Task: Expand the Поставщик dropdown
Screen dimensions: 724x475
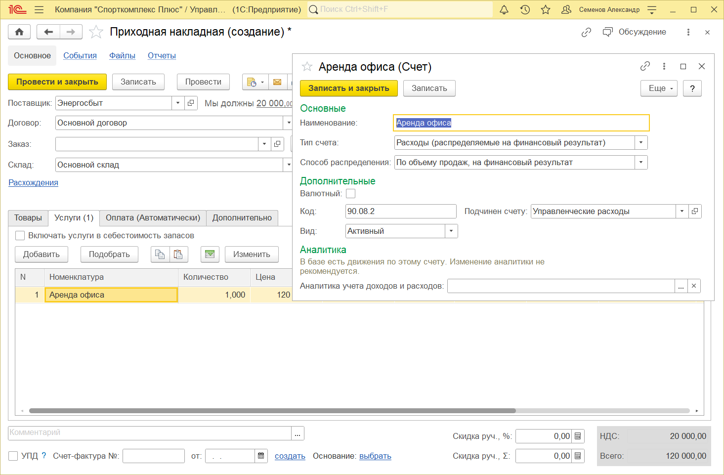Action: (178, 103)
